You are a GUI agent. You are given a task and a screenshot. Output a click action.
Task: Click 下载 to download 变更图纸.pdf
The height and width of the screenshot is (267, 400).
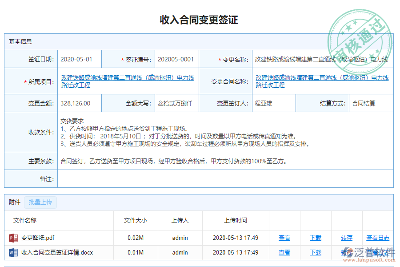(x=316, y=238)
